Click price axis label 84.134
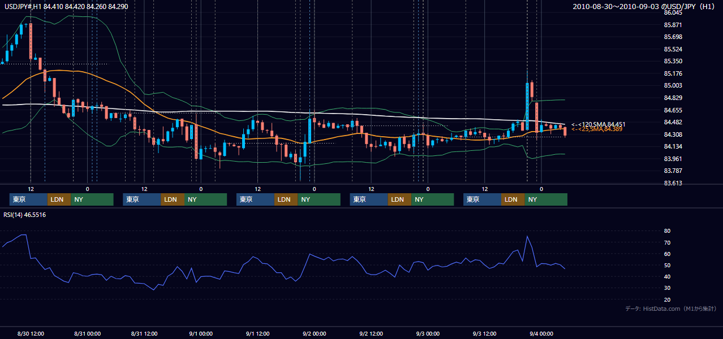723x339 pixels. pyautogui.click(x=673, y=146)
